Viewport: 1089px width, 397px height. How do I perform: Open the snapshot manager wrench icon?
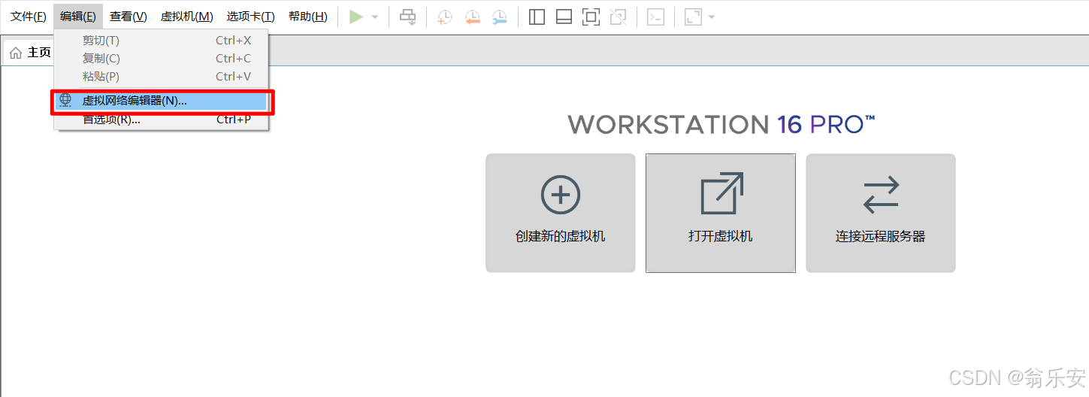[x=499, y=17]
